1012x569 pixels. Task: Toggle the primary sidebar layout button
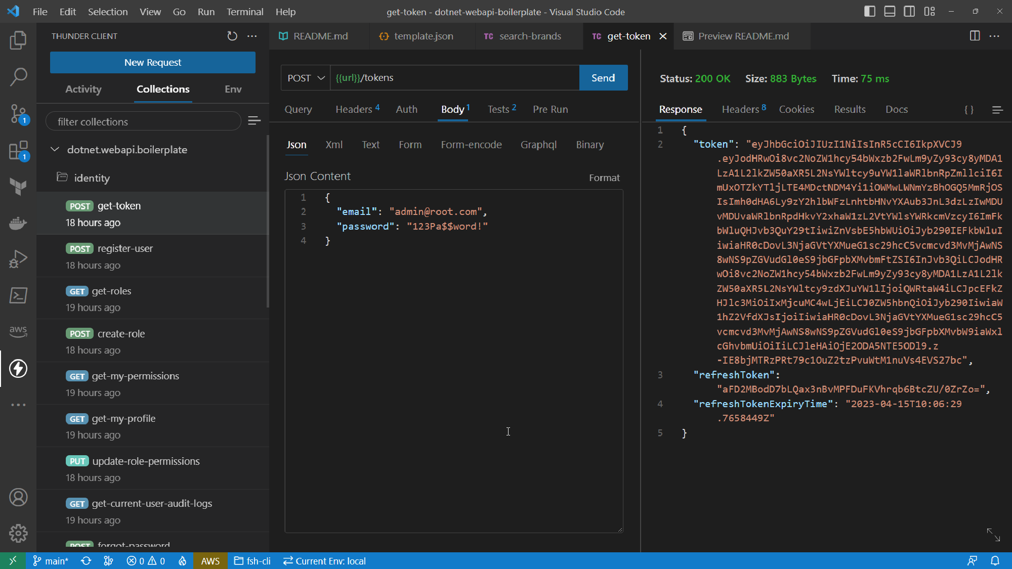point(870,11)
